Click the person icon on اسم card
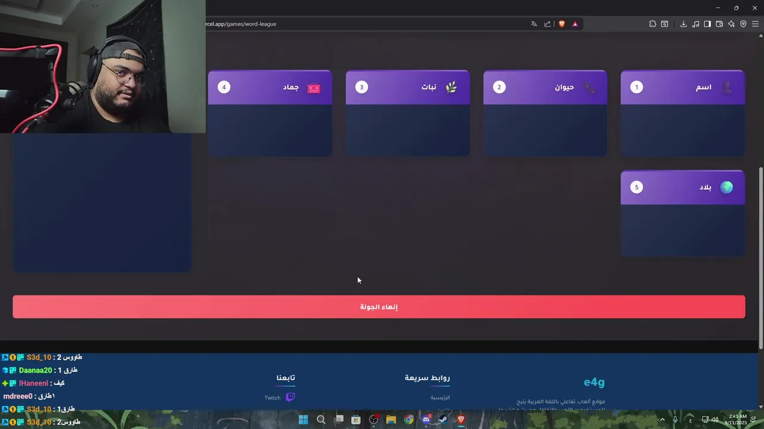764x429 pixels. (x=727, y=88)
